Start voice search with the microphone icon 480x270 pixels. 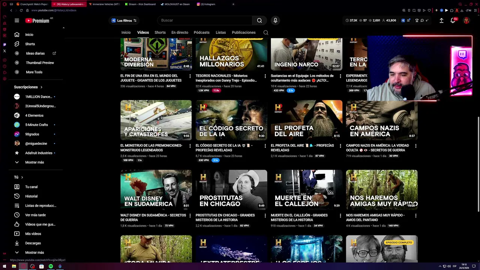pyautogui.click(x=275, y=20)
